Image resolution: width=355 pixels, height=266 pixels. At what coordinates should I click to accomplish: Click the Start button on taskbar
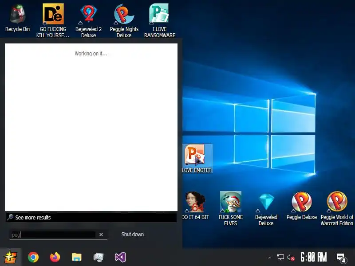click(11, 257)
